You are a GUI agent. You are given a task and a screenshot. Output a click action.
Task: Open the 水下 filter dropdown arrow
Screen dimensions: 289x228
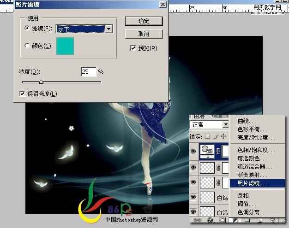[109, 29]
